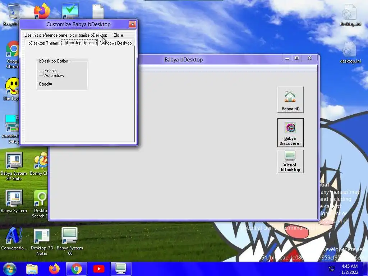Launch Firefox from the taskbar
This screenshot has height=276, width=368.
pyautogui.click(x=54, y=269)
